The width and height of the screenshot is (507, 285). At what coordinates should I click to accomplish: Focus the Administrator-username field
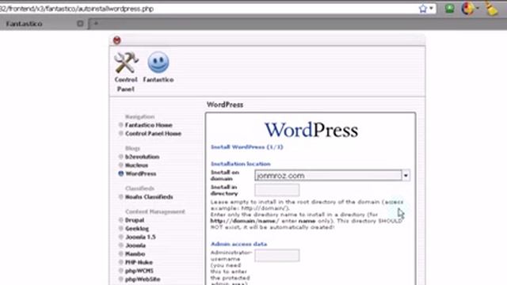click(x=276, y=255)
